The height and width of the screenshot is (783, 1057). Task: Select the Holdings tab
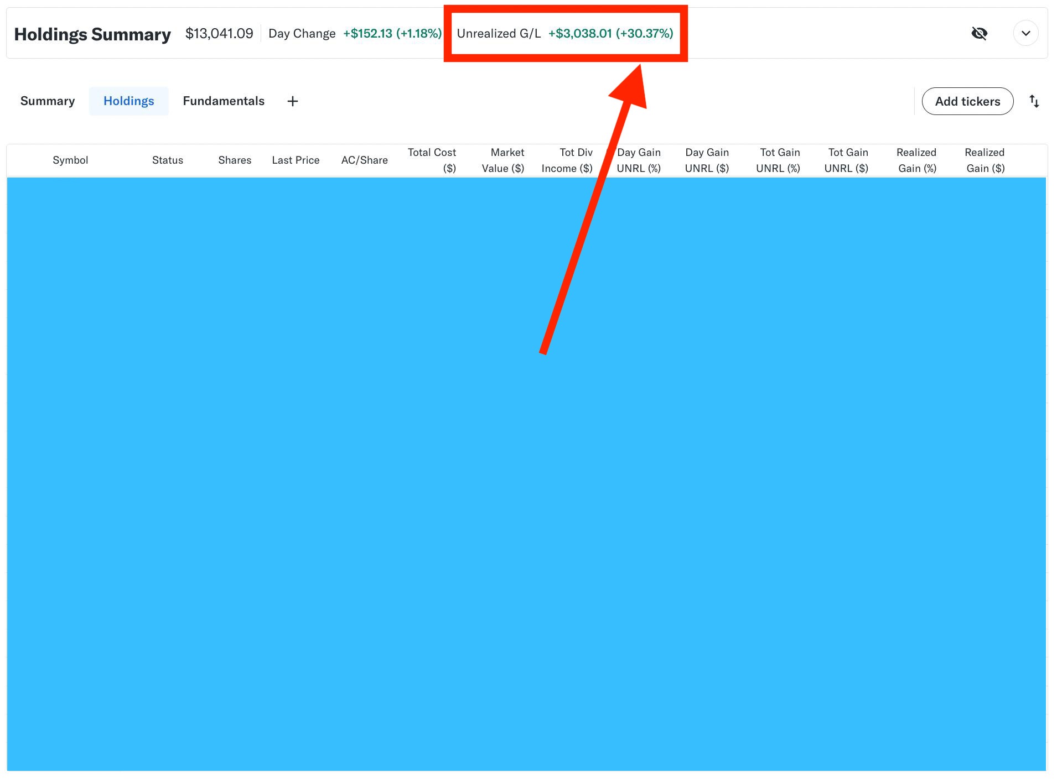[128, 101]
